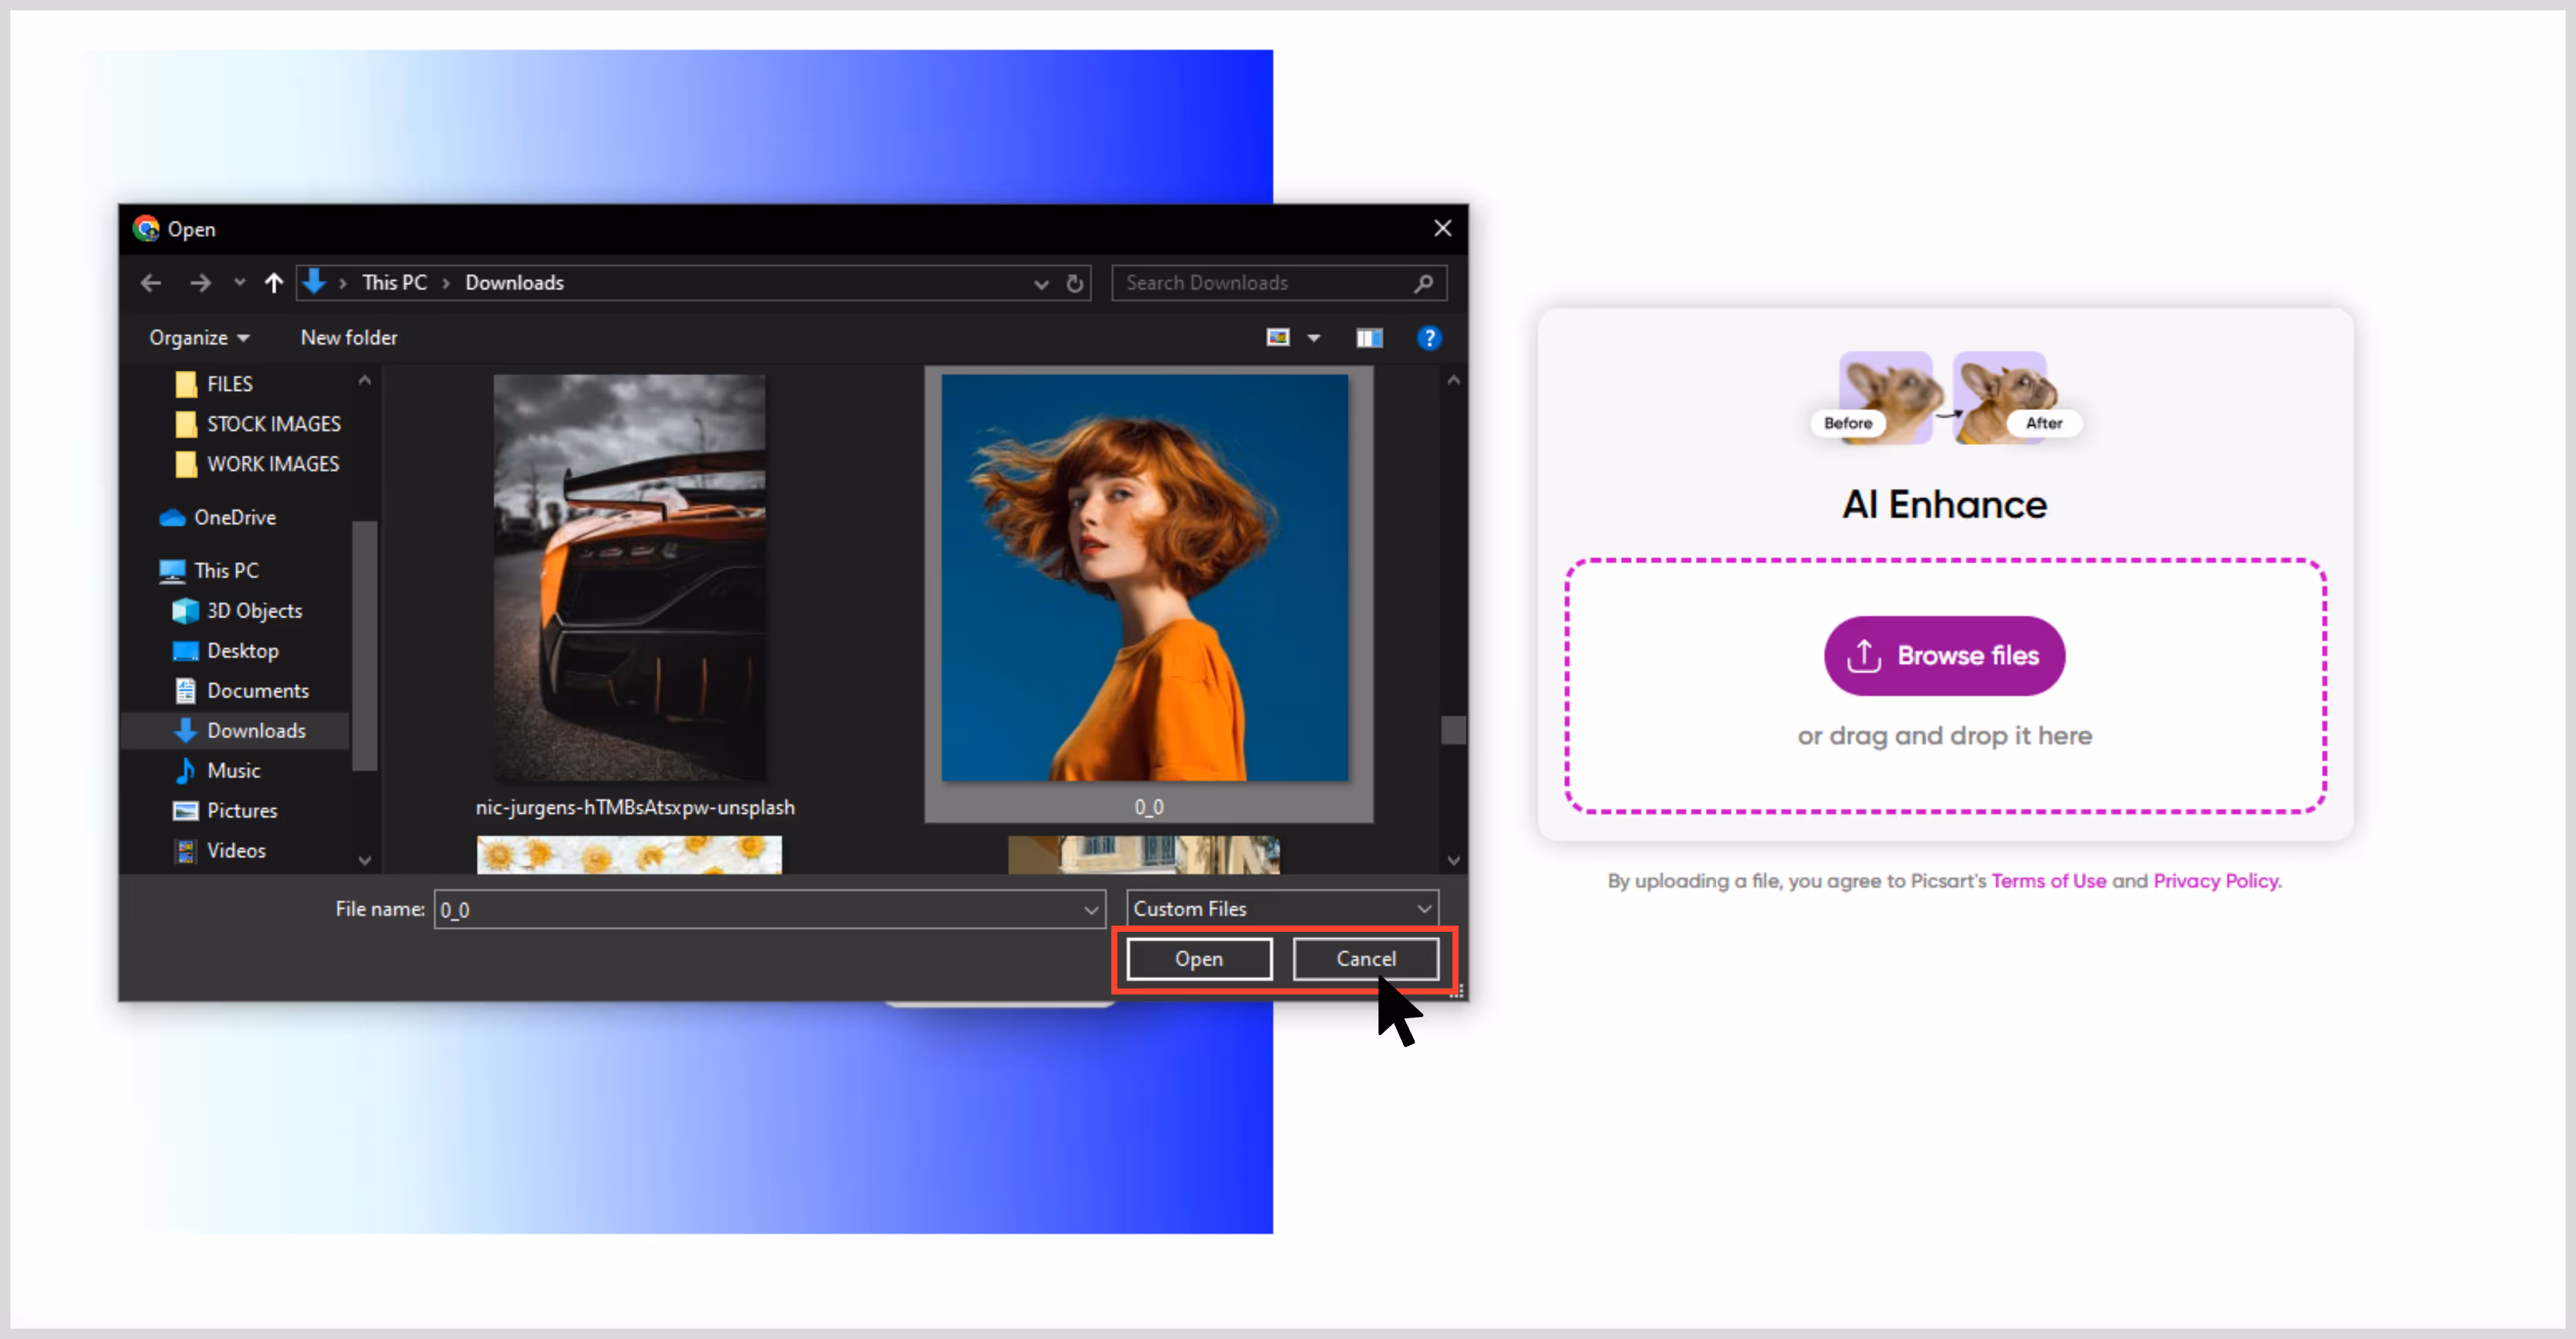Click the file list scroll up arrow
The width and height of the screenshot is (2576, 1339).
click(1453, 380)
